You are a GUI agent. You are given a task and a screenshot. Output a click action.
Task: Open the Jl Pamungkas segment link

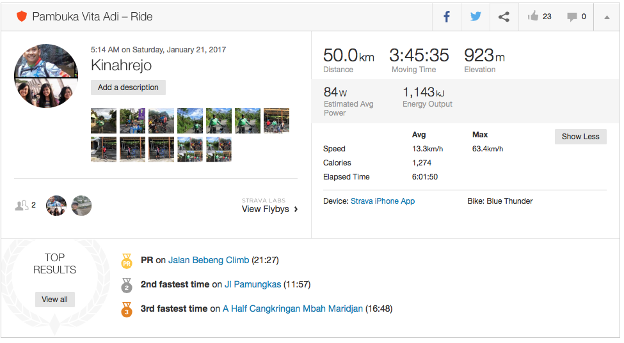253,285
